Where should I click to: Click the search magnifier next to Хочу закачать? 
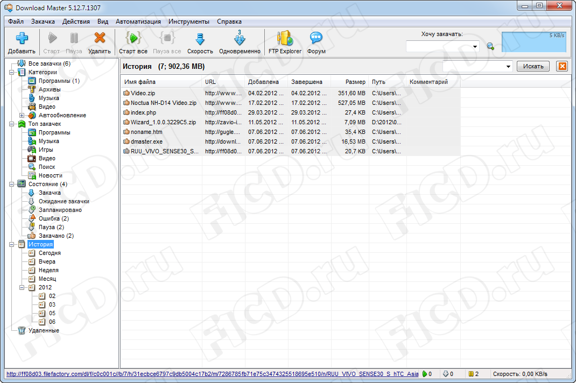tap(490, 46)
